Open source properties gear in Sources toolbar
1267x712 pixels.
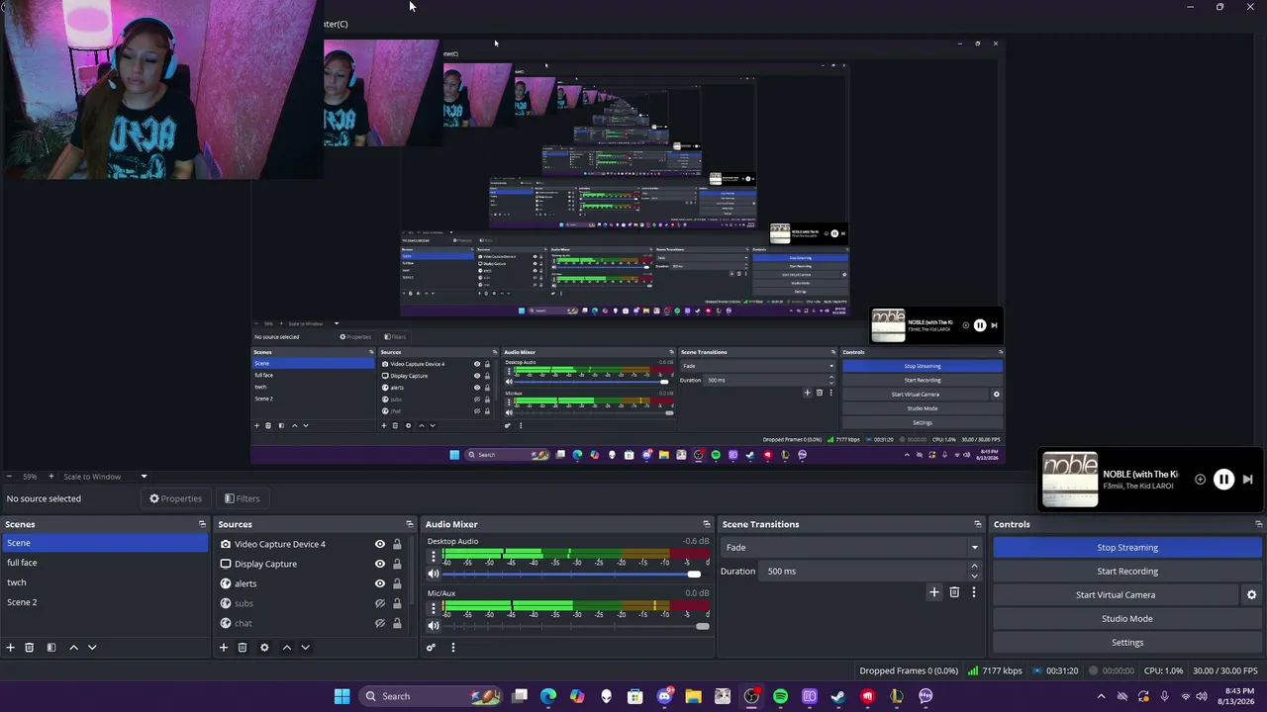click(x=264, y=648)
